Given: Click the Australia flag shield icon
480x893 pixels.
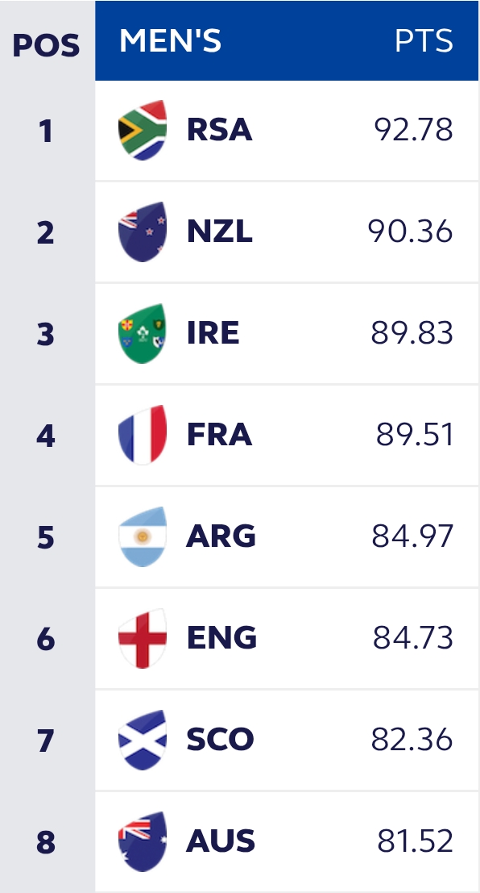Looking at the screenshot, I should click(143, 841).
